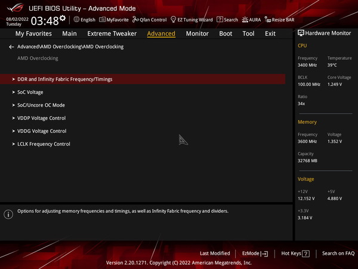Expand DDR and Infinity Fabric Frequency/Timings arrow
Screen dimensions: 358x269
[14, 79]
